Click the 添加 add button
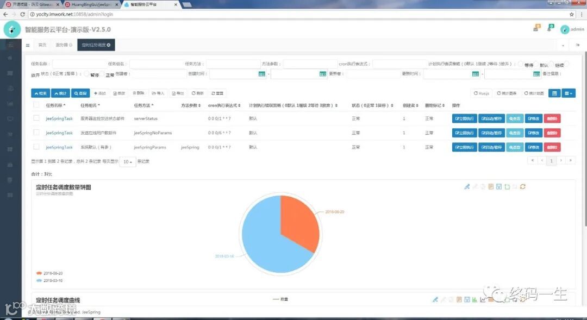This screenshot has width=587, height=320. 100,93
